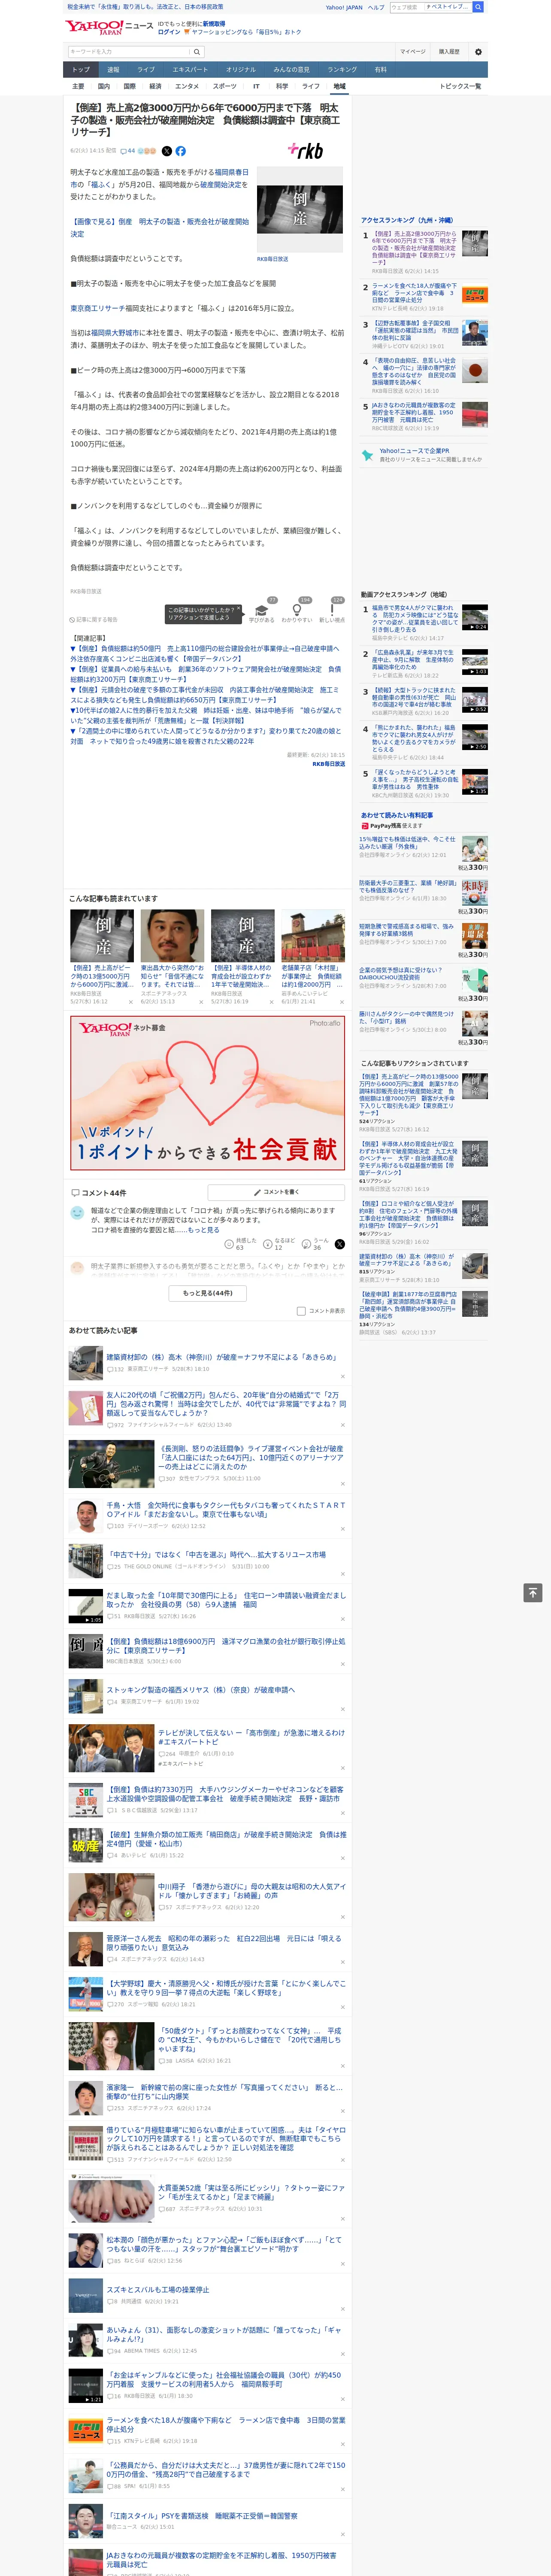Select the IT category
Viewport: 551px width, 2576px height.
tap(256, 87)
